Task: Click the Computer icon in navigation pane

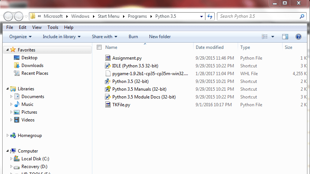Action: (x=13, y=151)
